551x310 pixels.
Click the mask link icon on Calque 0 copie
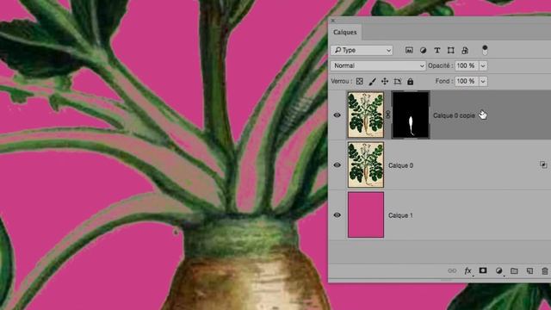tap(387, 115)
